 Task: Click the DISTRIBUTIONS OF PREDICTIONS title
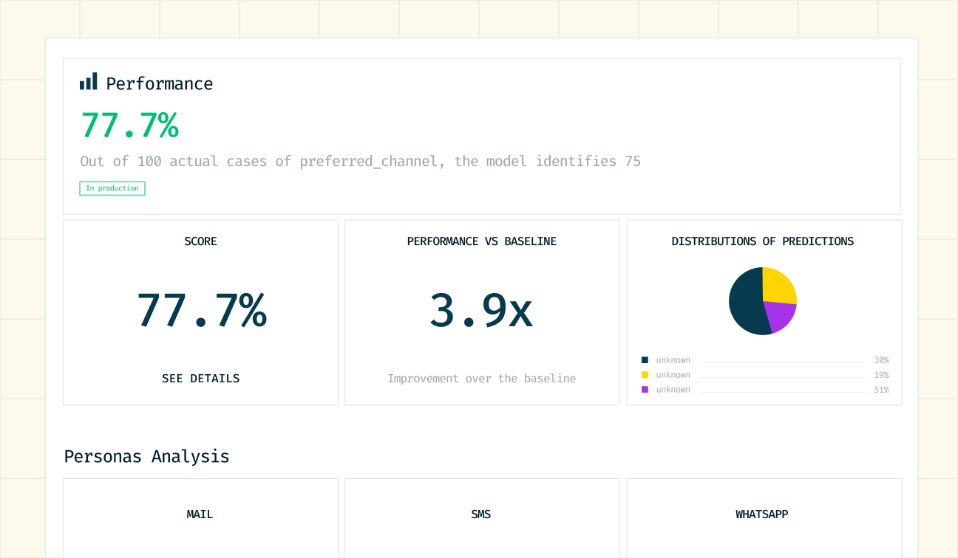click(x=762, y=241)
